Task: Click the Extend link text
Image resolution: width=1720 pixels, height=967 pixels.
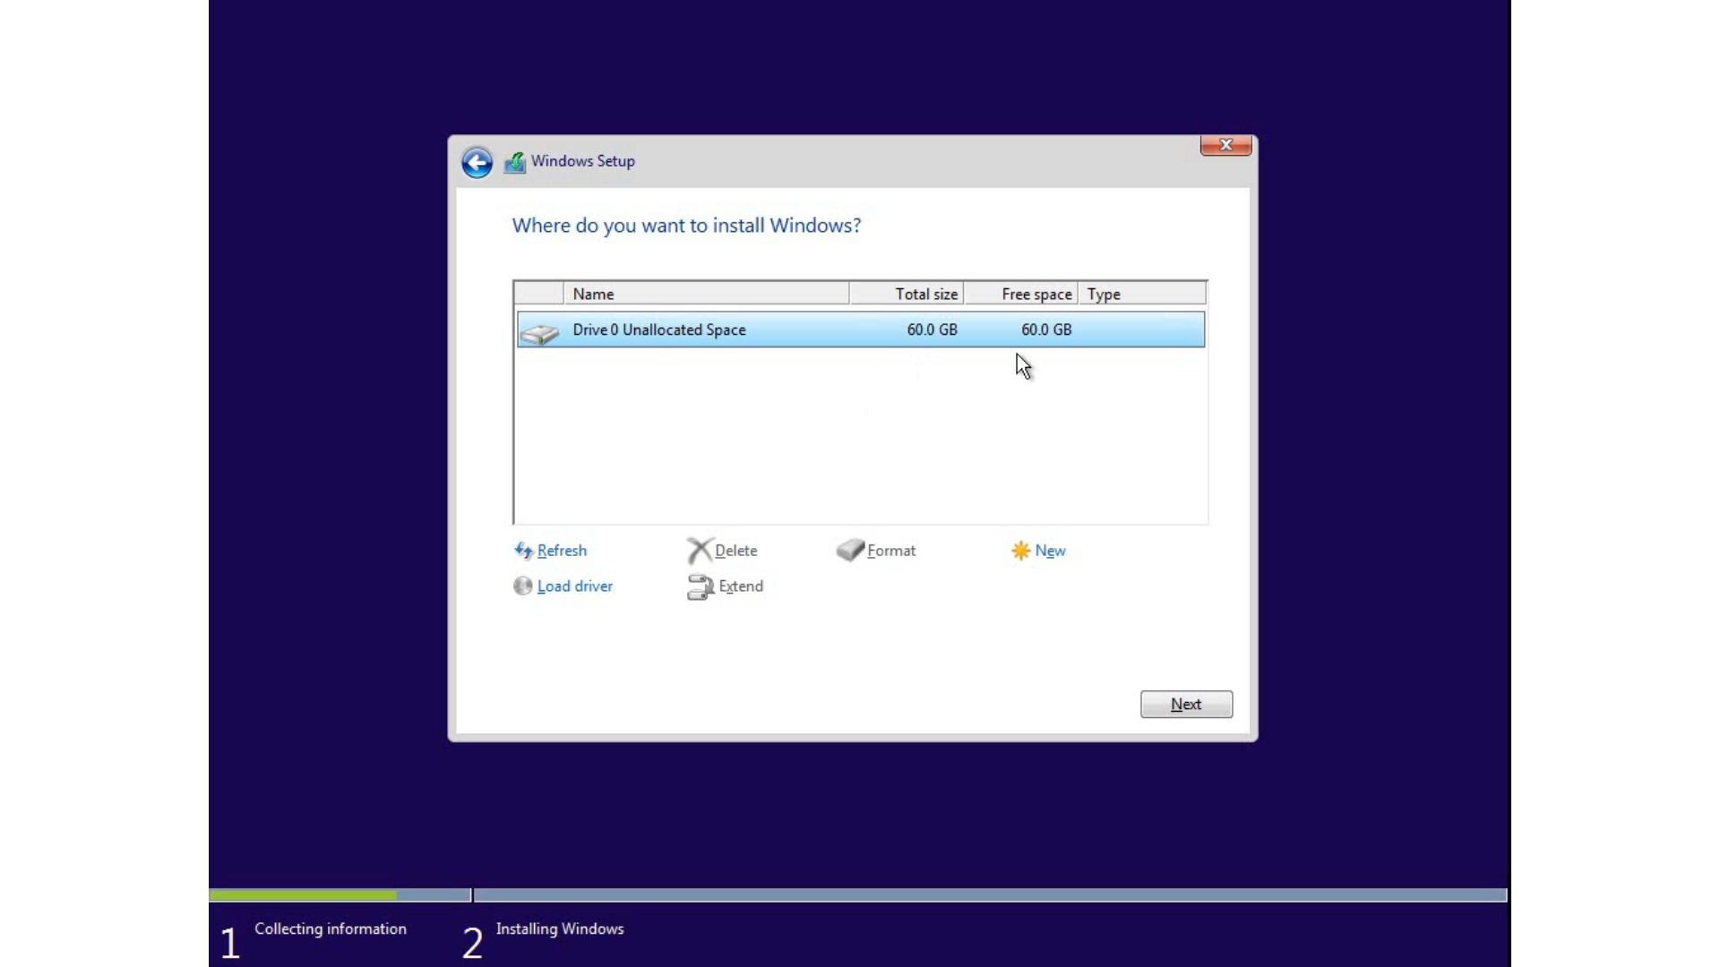Action: tap(741, 586)
